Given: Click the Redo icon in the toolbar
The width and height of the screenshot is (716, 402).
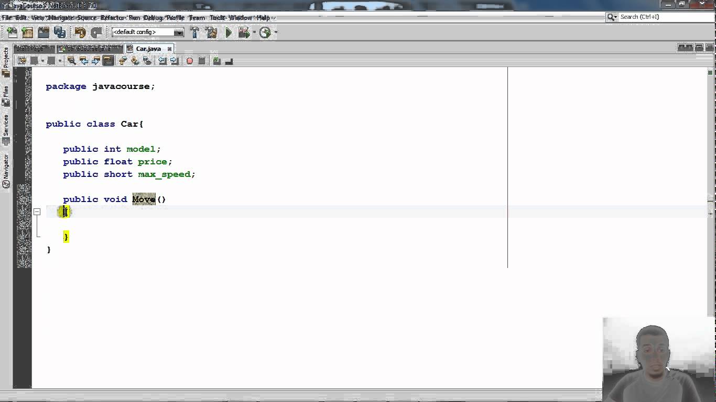Looking at the screenshot, I should 96,32.
